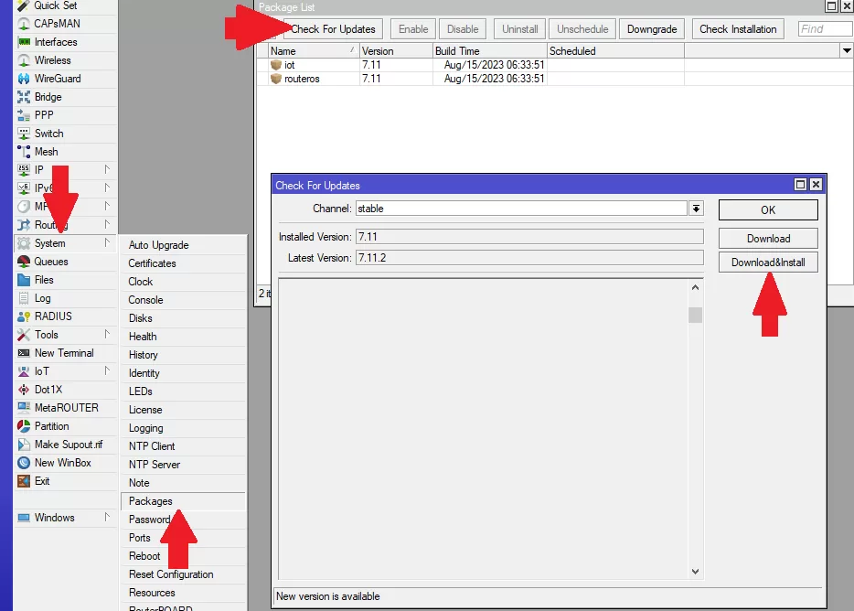The image size is (854, 611).
Task: Click the changelog scrollbar up arrow
Action: (x=695, y=287)
